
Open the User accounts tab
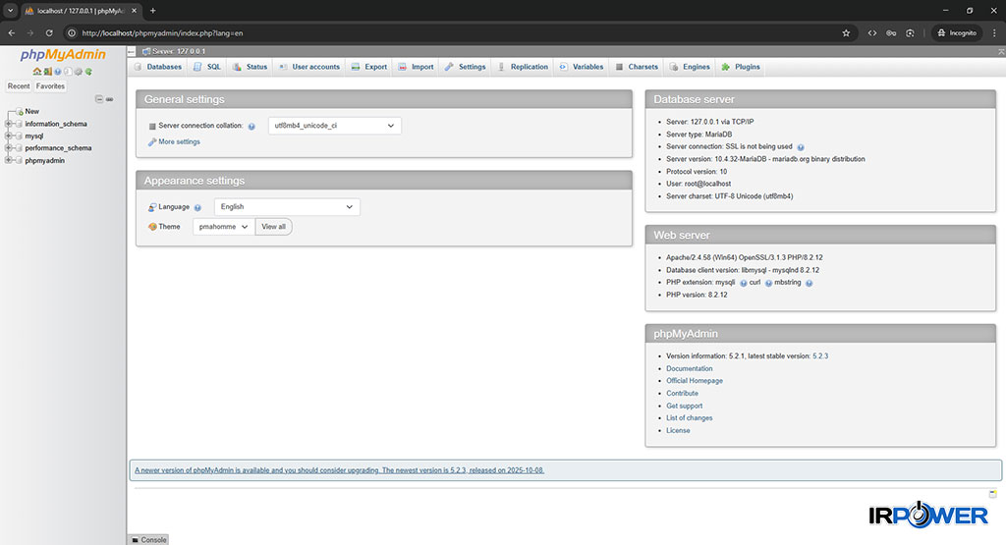309,67
